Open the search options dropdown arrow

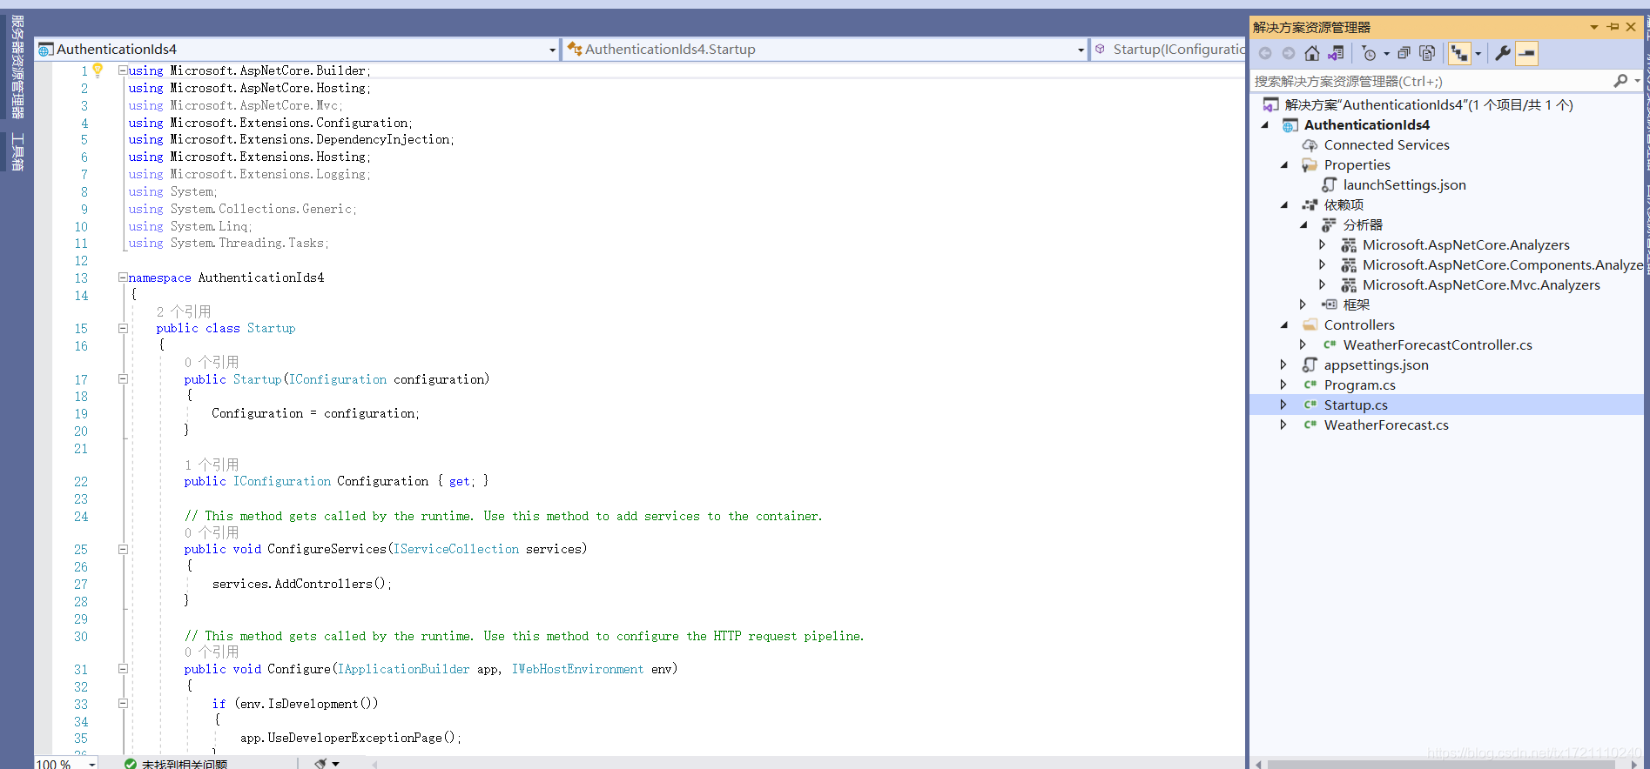pos(1637,81)
